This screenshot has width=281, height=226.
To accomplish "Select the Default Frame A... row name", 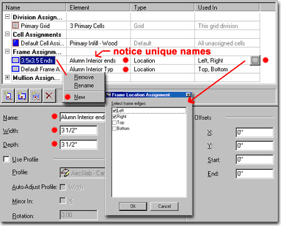I will pyautogui.click(x=41, y=69).
